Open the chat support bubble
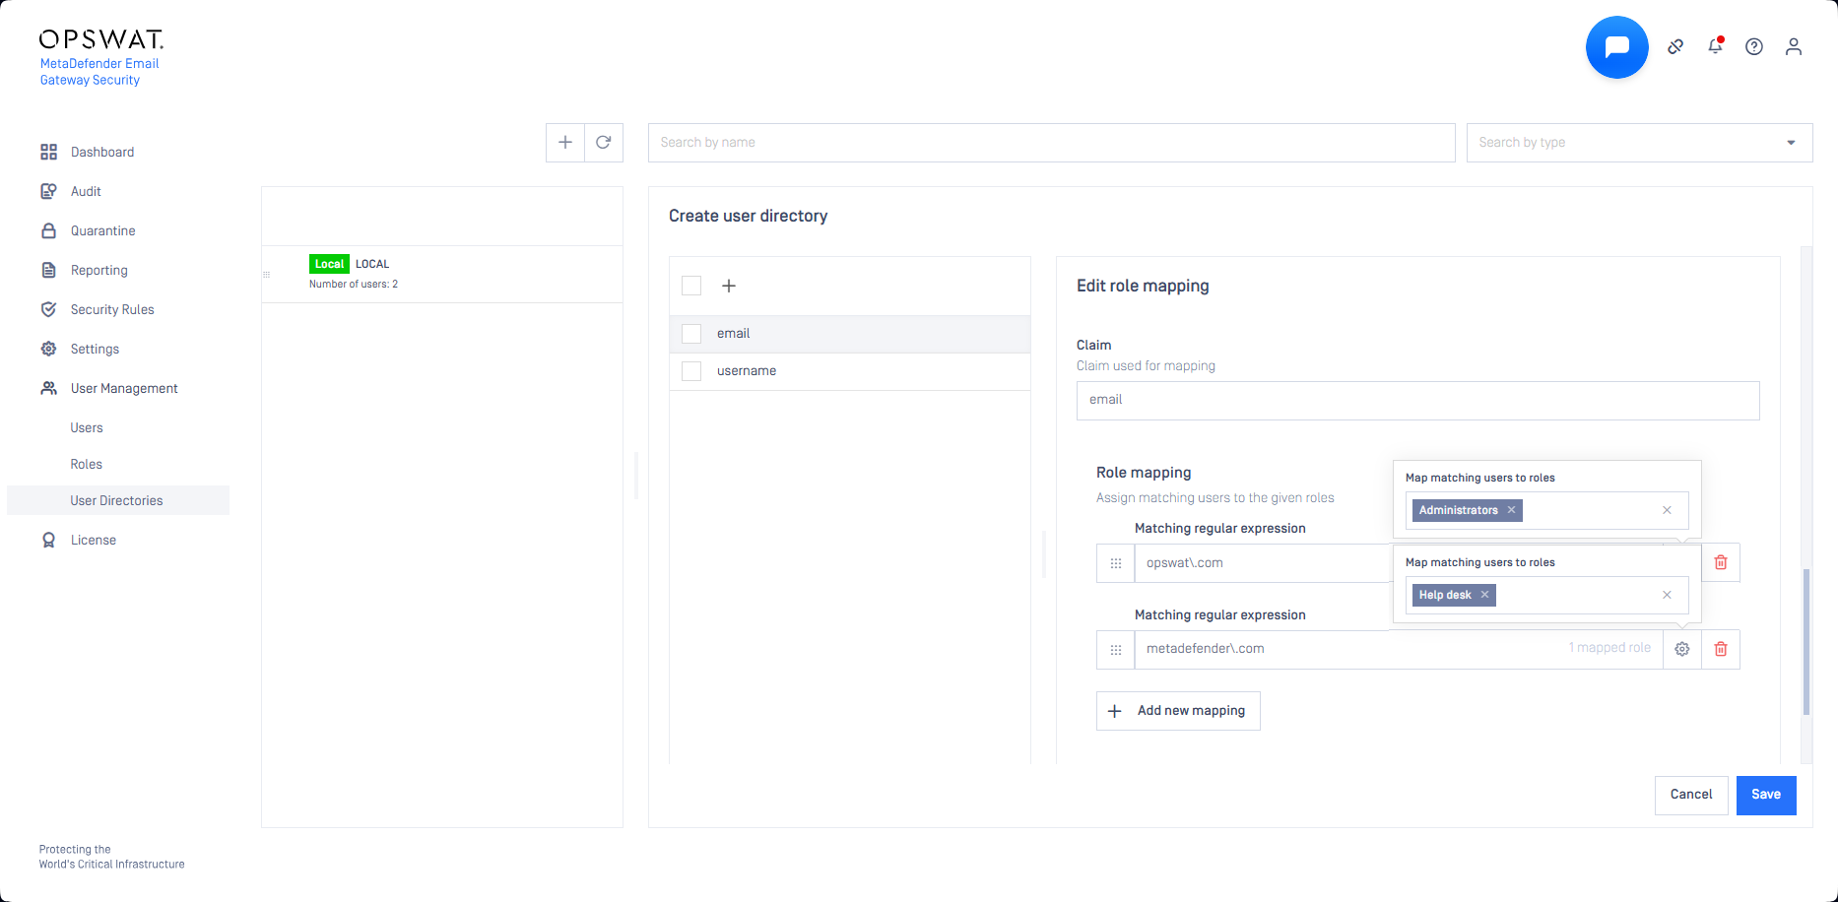The height and width of the screenshot is (902, 1838). tap(1616, 47)
